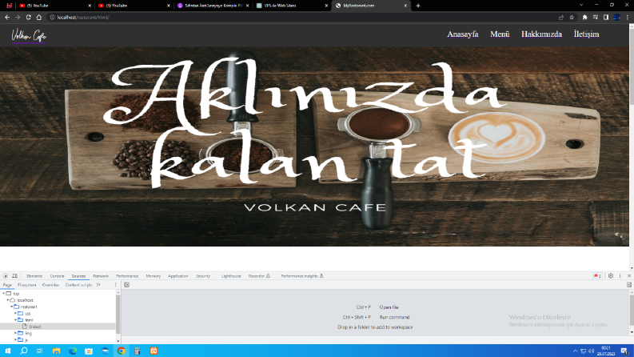Collapse the localhost tree node
The image size is (634, 357).
click(x=8, y=300)
